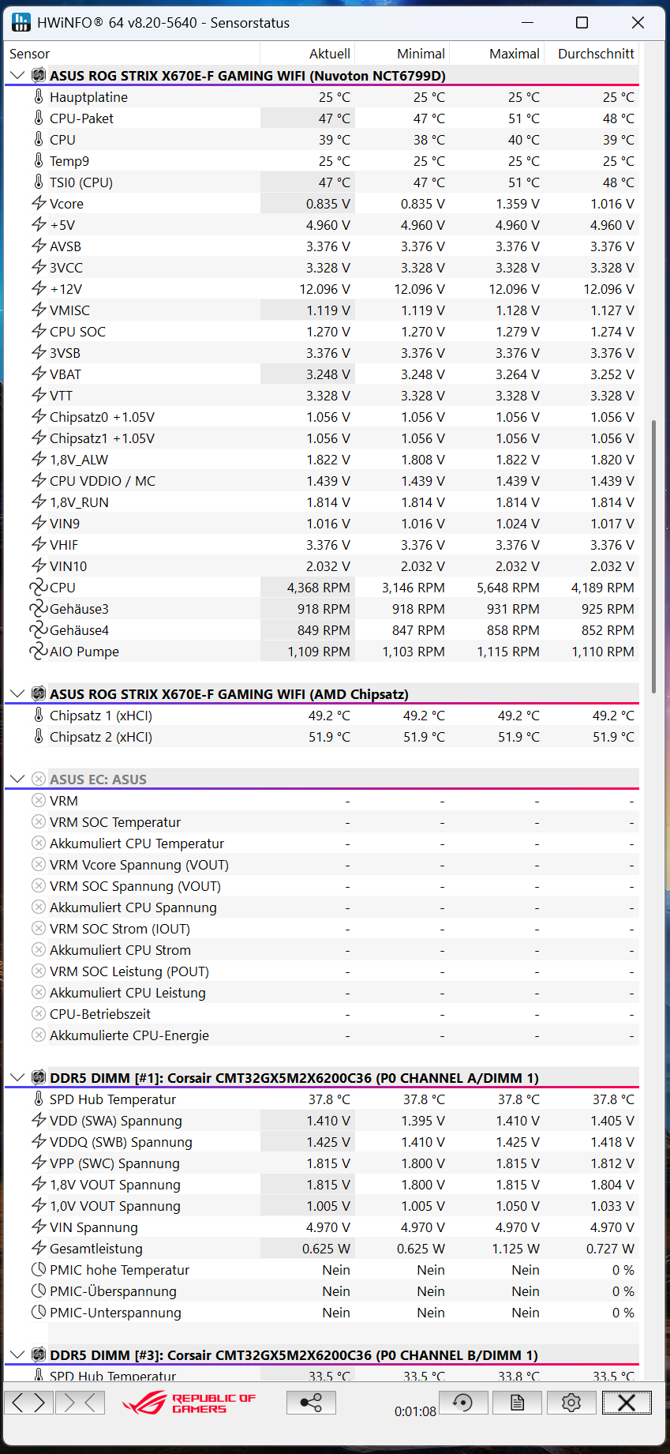670x1454 pixels.
Task: Select the Gehäuse4 fan row
Action: coord(322,630)
